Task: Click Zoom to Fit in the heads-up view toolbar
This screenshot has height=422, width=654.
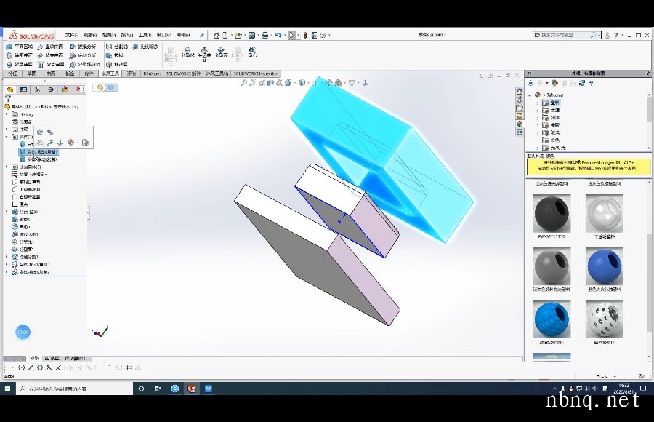Action: (x=244, y=83)
